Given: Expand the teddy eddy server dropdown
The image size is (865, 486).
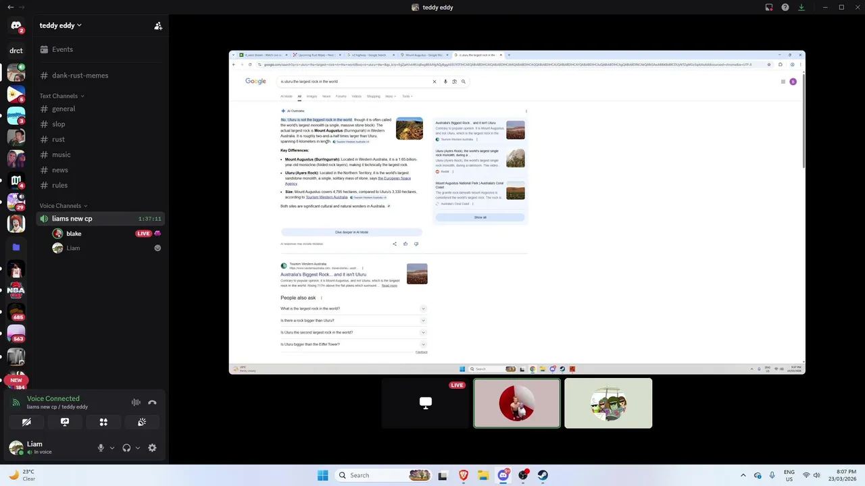Looking at the screenshot, I should [61, 26].
